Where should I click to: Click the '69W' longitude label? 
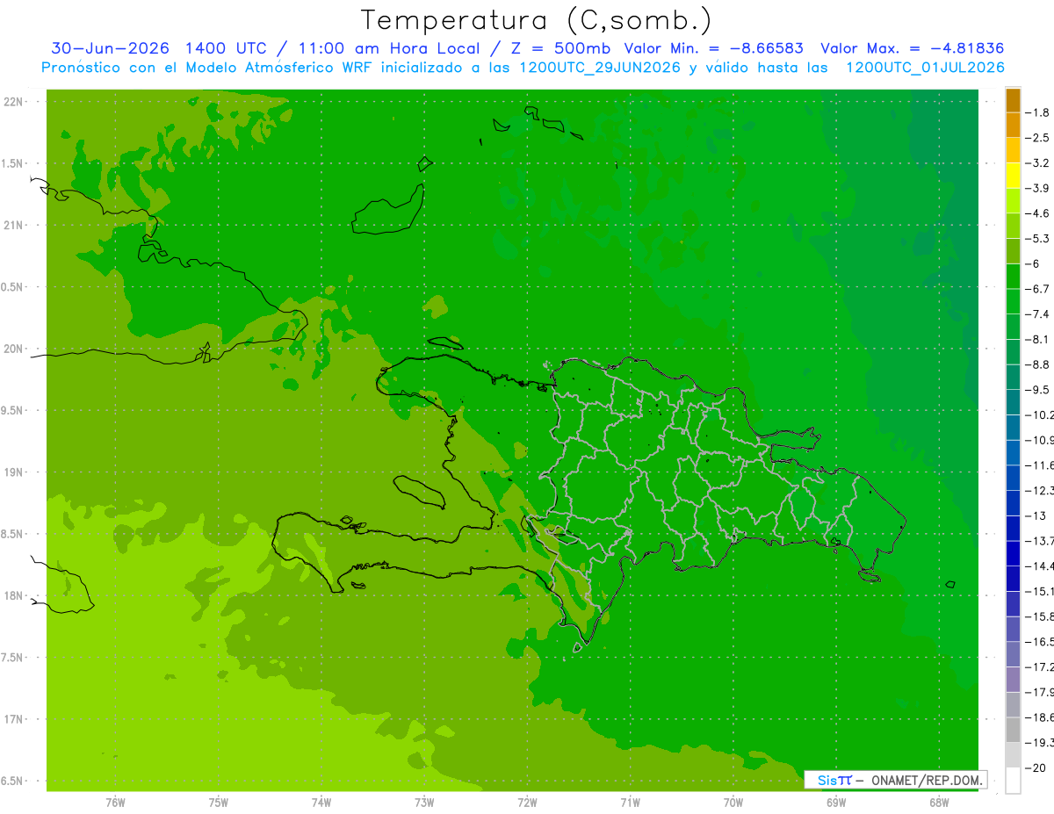point(836,802)
